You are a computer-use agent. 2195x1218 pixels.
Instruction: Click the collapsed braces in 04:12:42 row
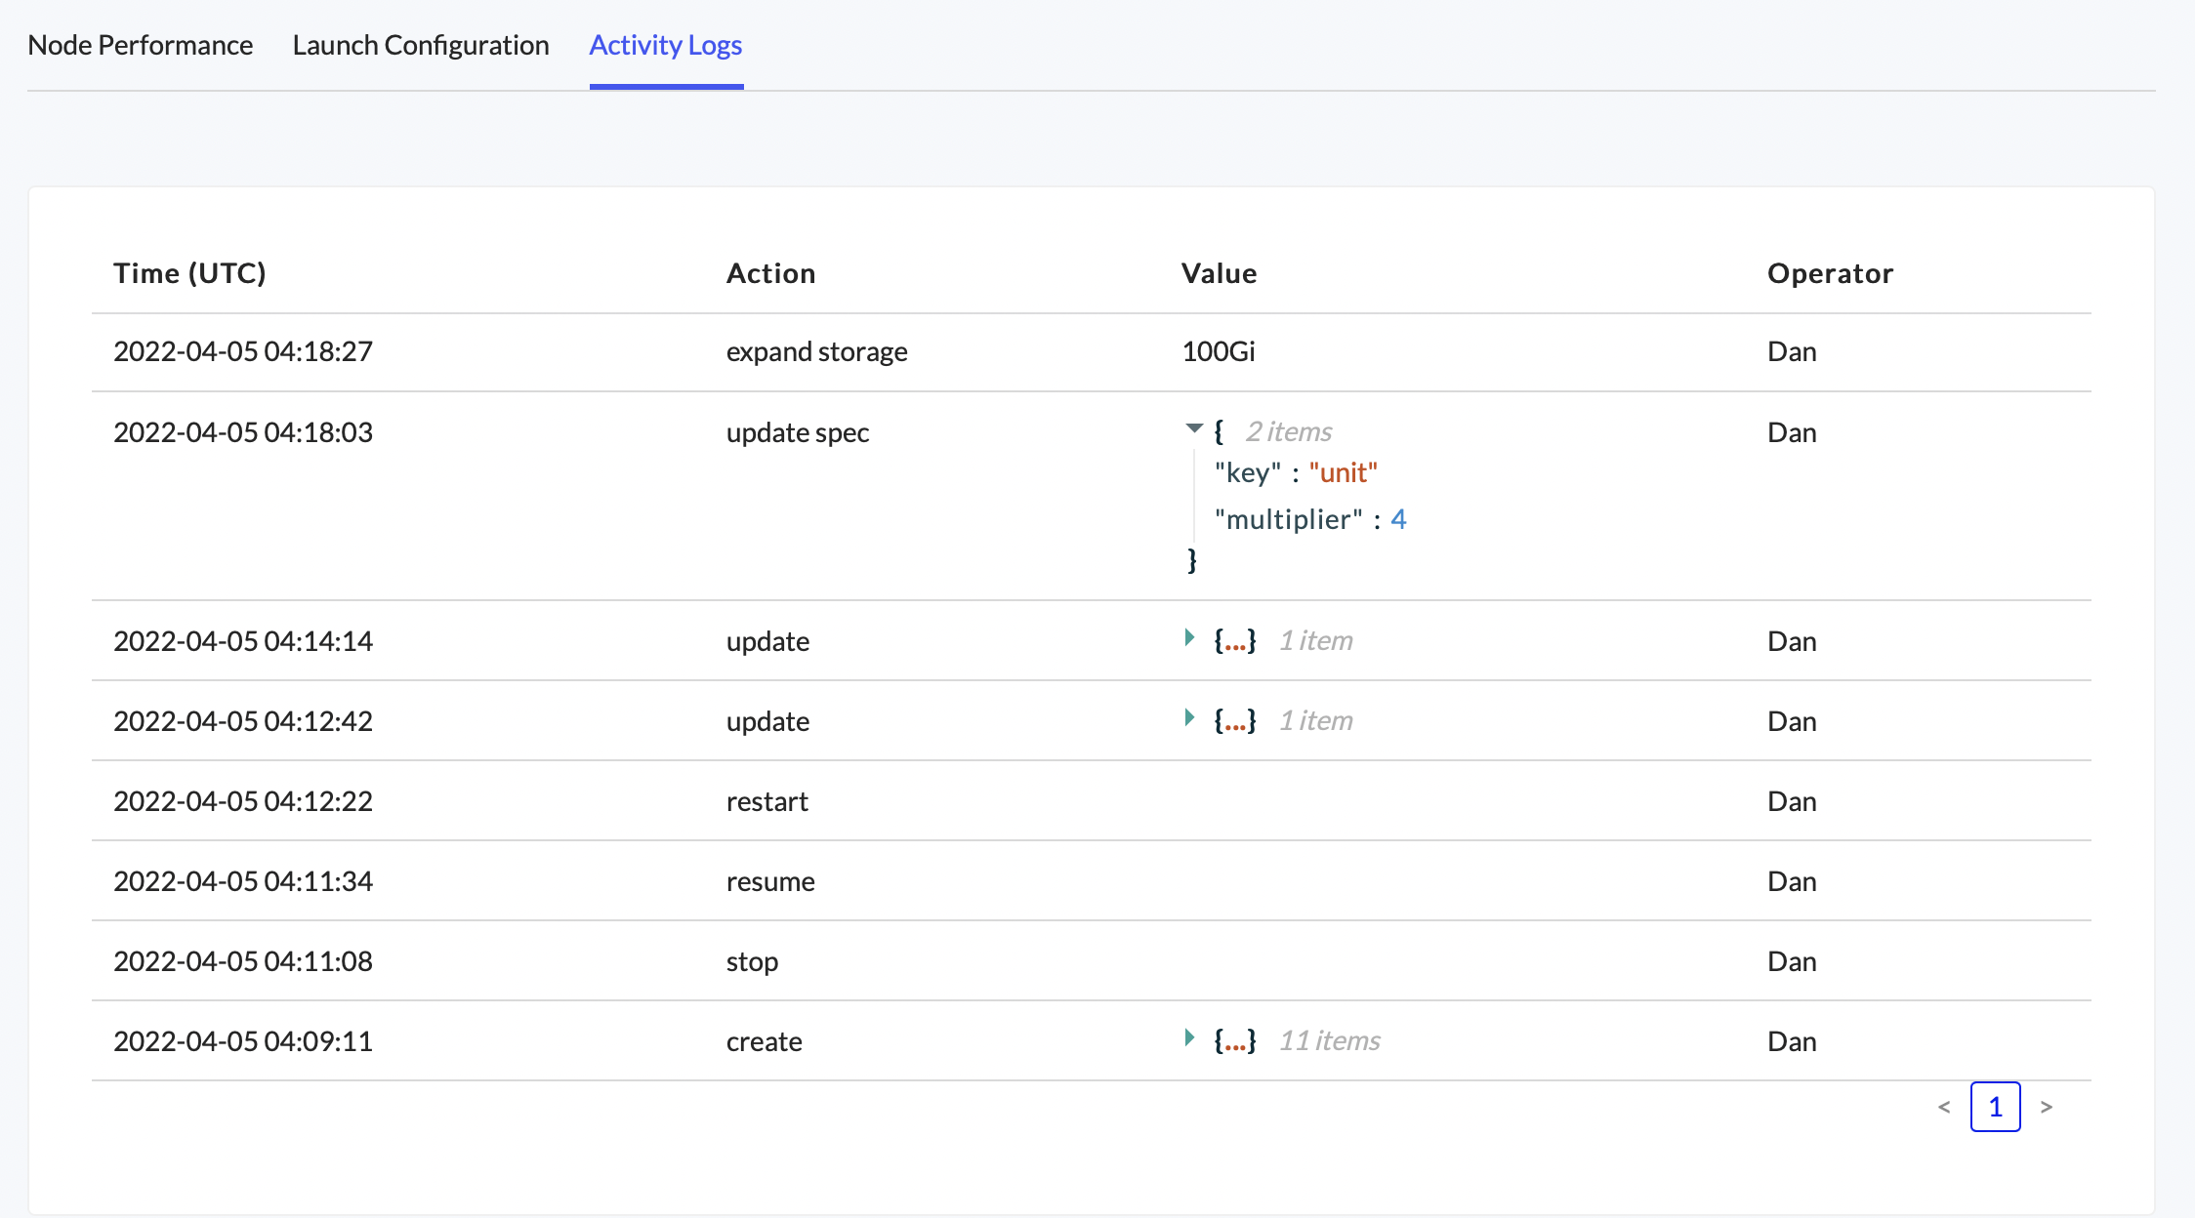pos(1235,721)
